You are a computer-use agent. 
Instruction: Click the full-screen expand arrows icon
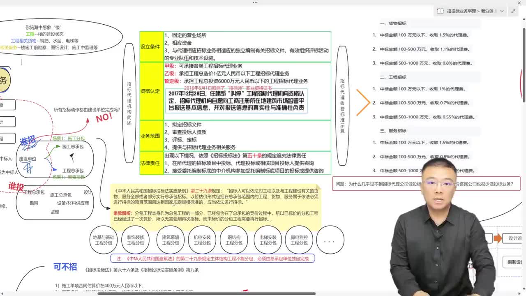click(513, 11)
